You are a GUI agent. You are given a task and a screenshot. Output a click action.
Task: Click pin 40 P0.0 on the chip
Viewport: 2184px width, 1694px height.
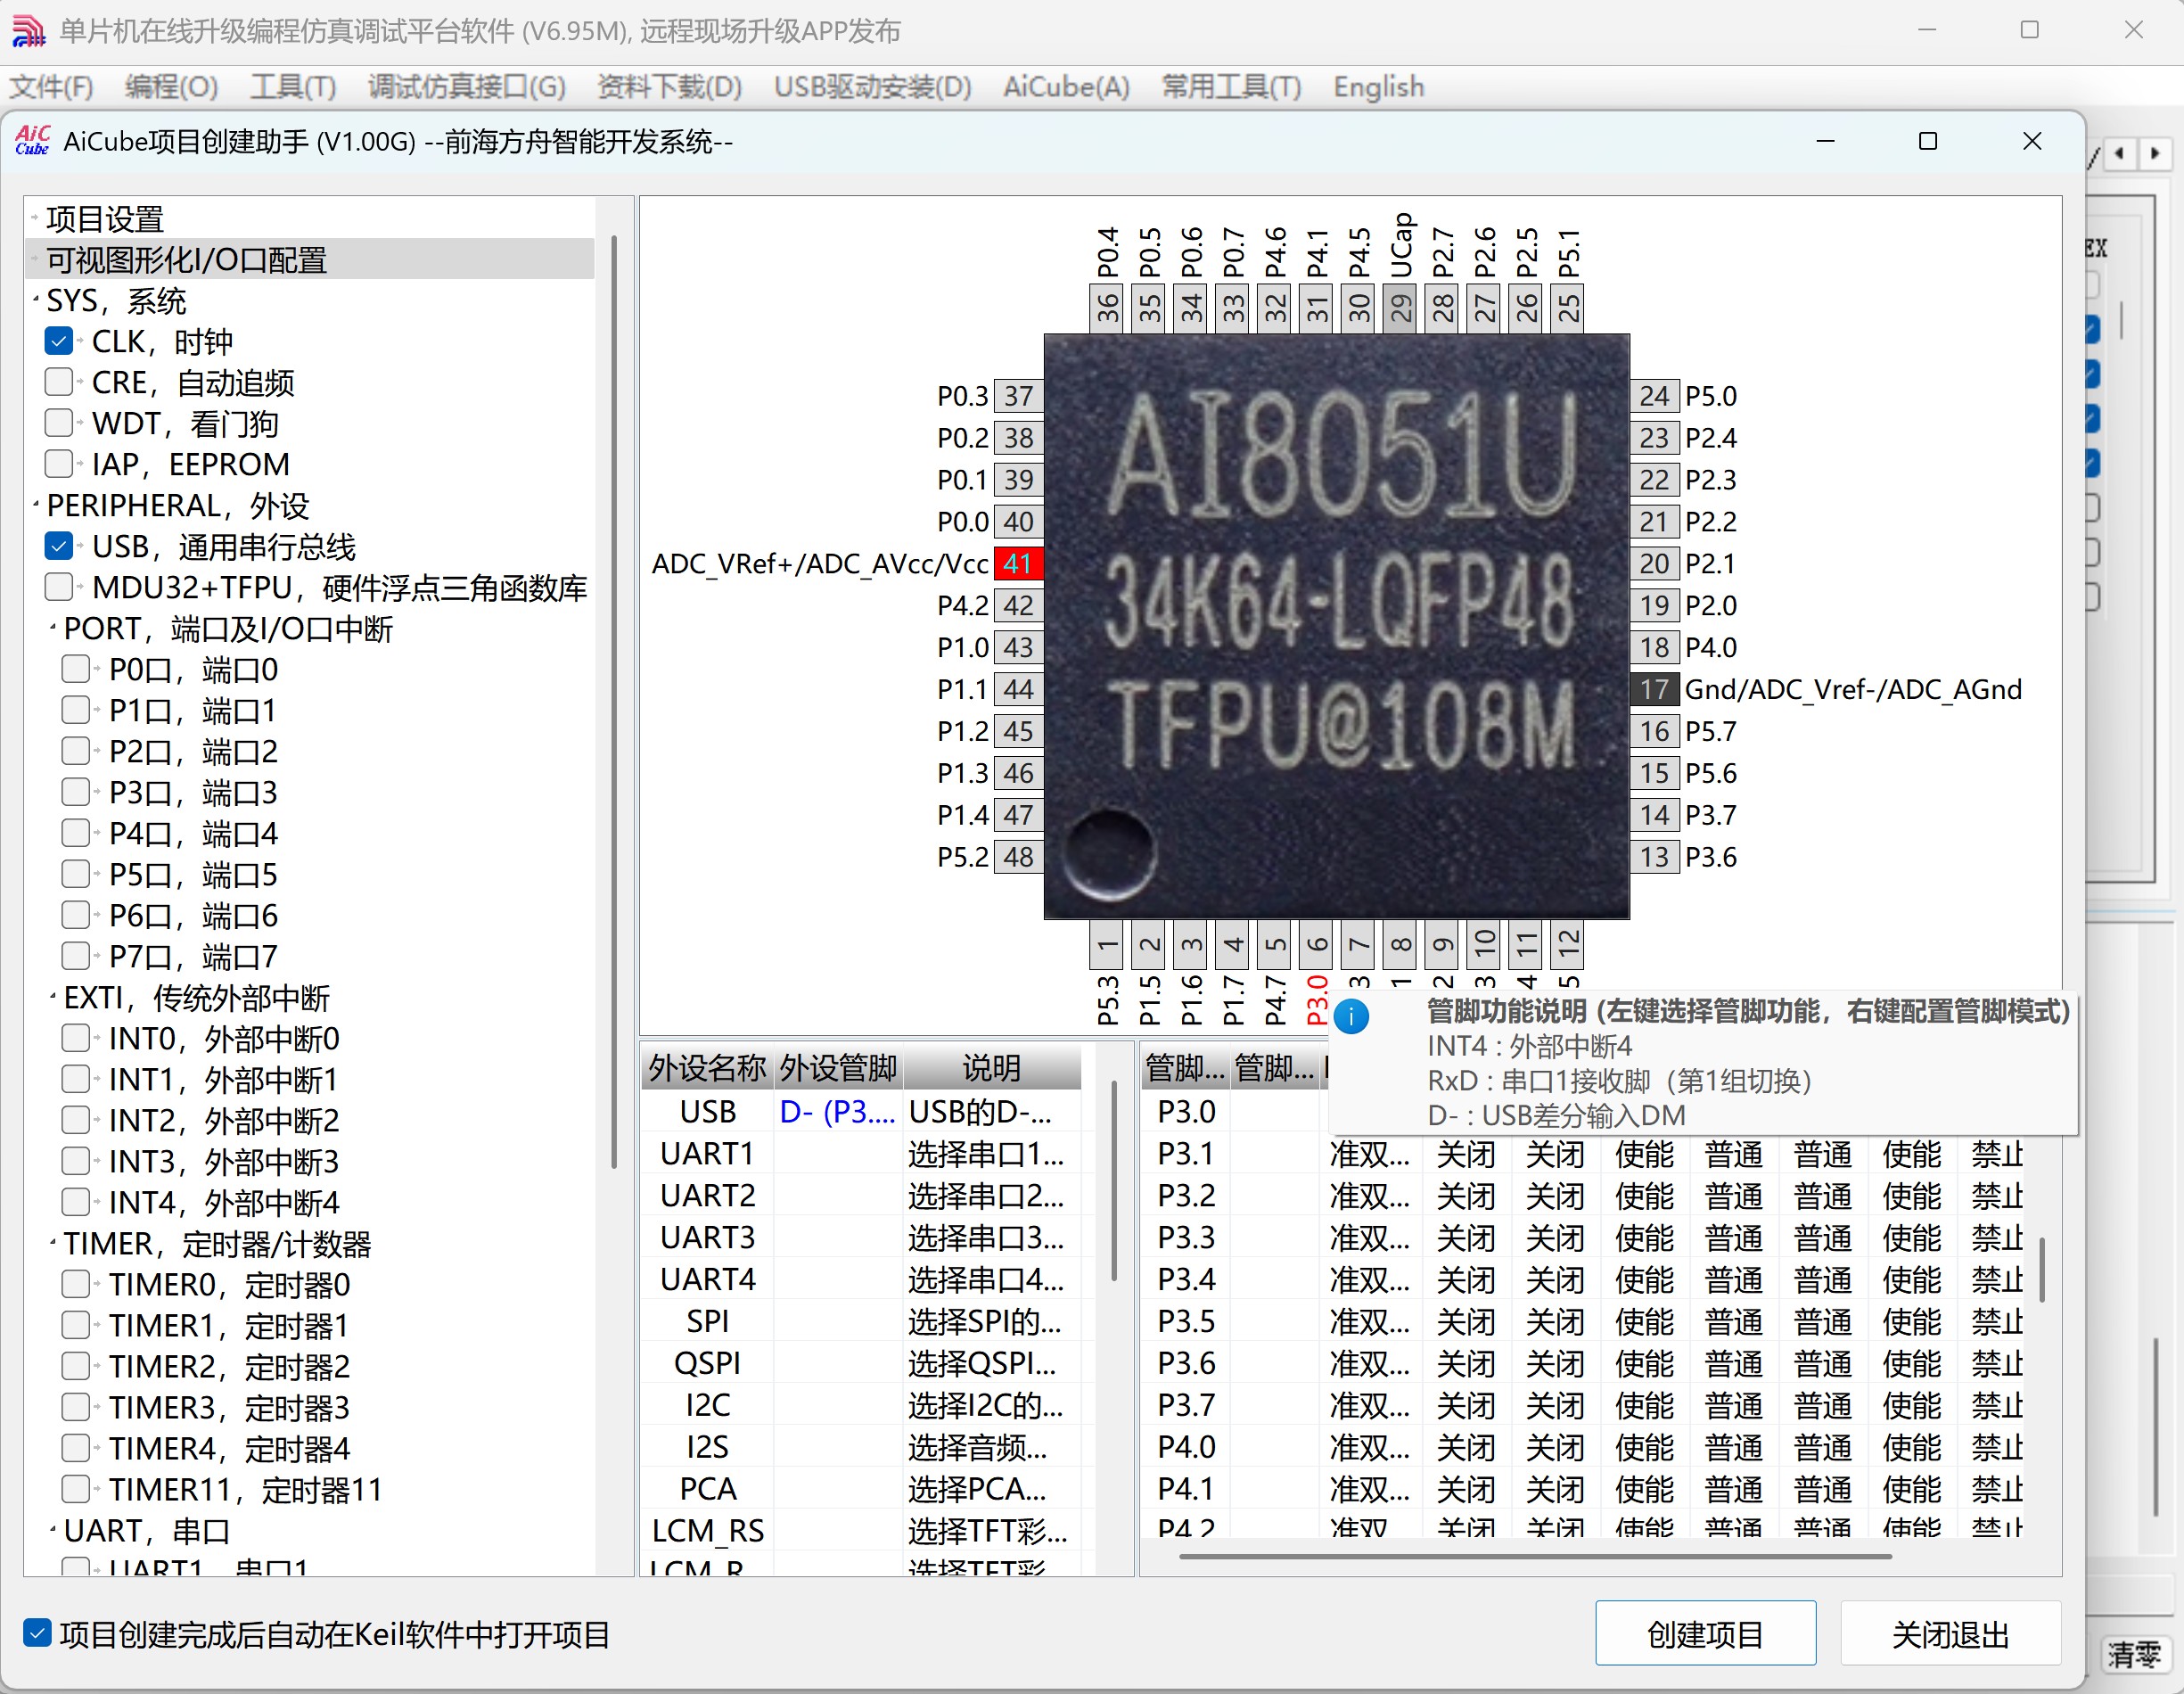tap(1018, 522)
